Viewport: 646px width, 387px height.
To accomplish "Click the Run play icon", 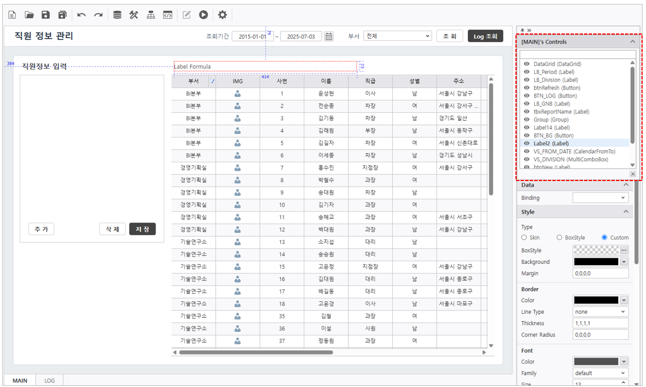I will (x=203, y=15).
